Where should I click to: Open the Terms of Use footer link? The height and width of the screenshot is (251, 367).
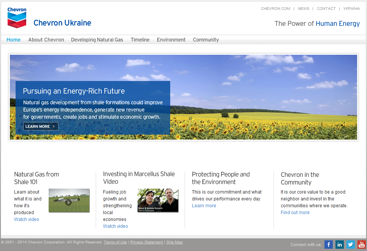[115, 242]
